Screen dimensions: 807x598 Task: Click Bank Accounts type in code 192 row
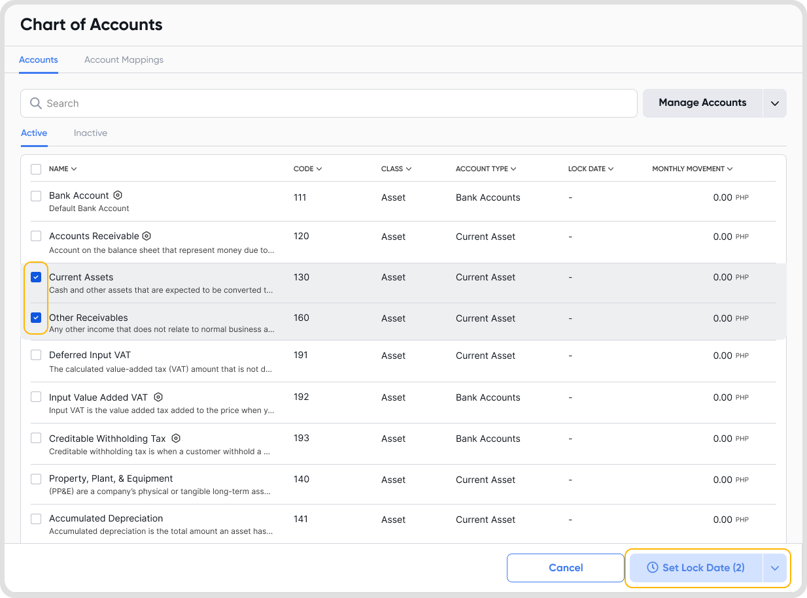[x=488, y=397]
